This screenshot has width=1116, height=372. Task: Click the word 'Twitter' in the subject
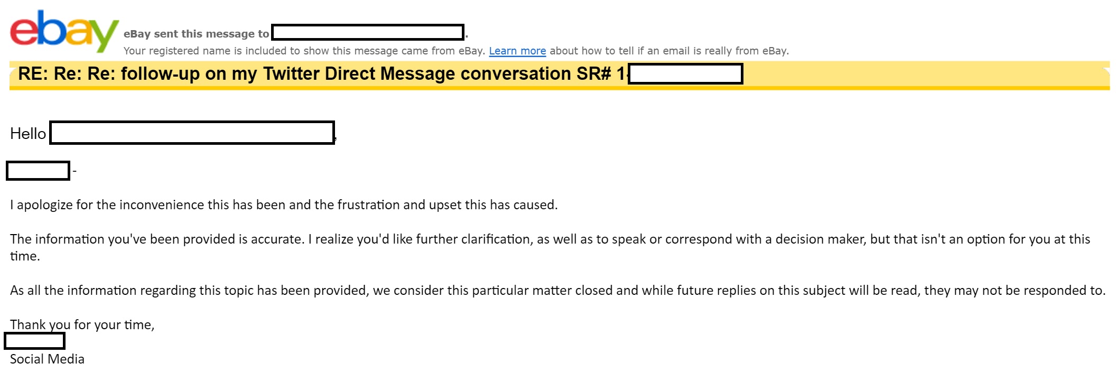pyautogui.click(x=291, y=74)
